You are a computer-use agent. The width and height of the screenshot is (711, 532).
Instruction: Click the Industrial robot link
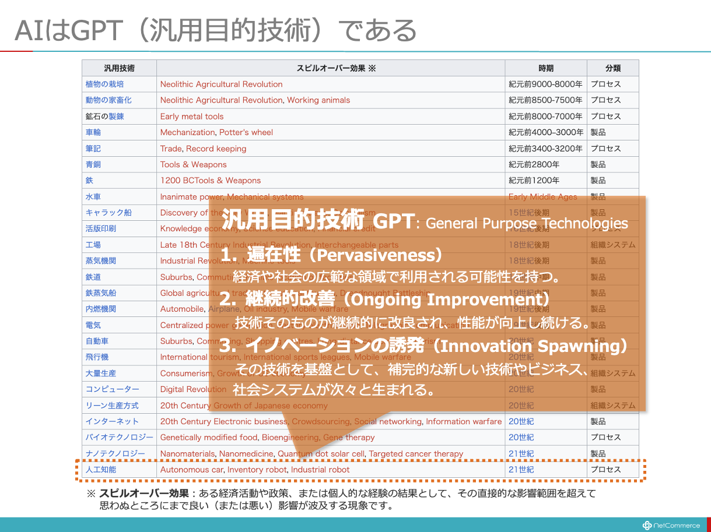pos(320,470)
